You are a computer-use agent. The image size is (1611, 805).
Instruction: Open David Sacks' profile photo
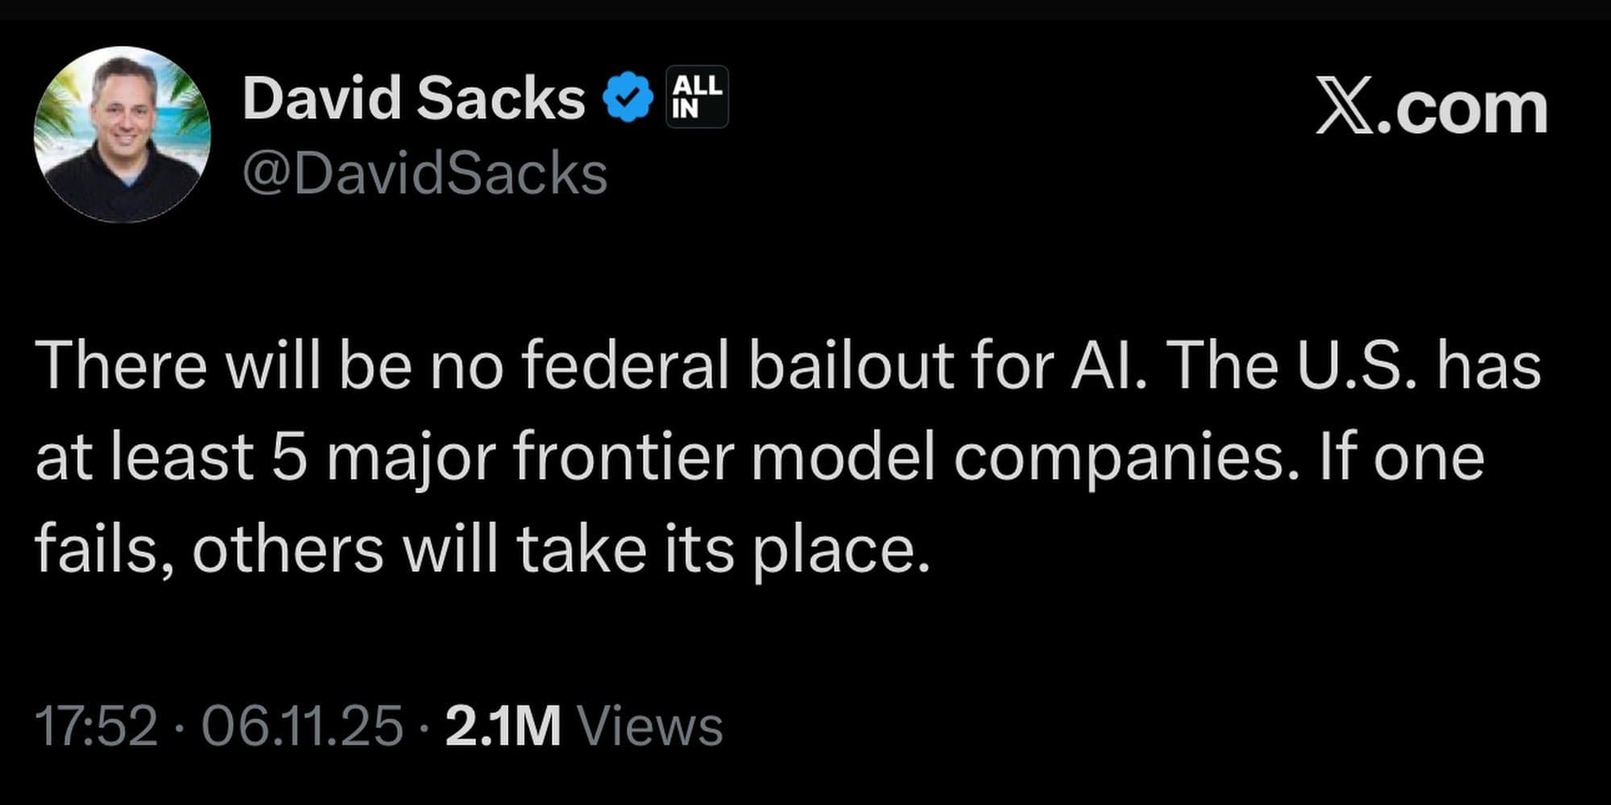[x=122, y=134]
